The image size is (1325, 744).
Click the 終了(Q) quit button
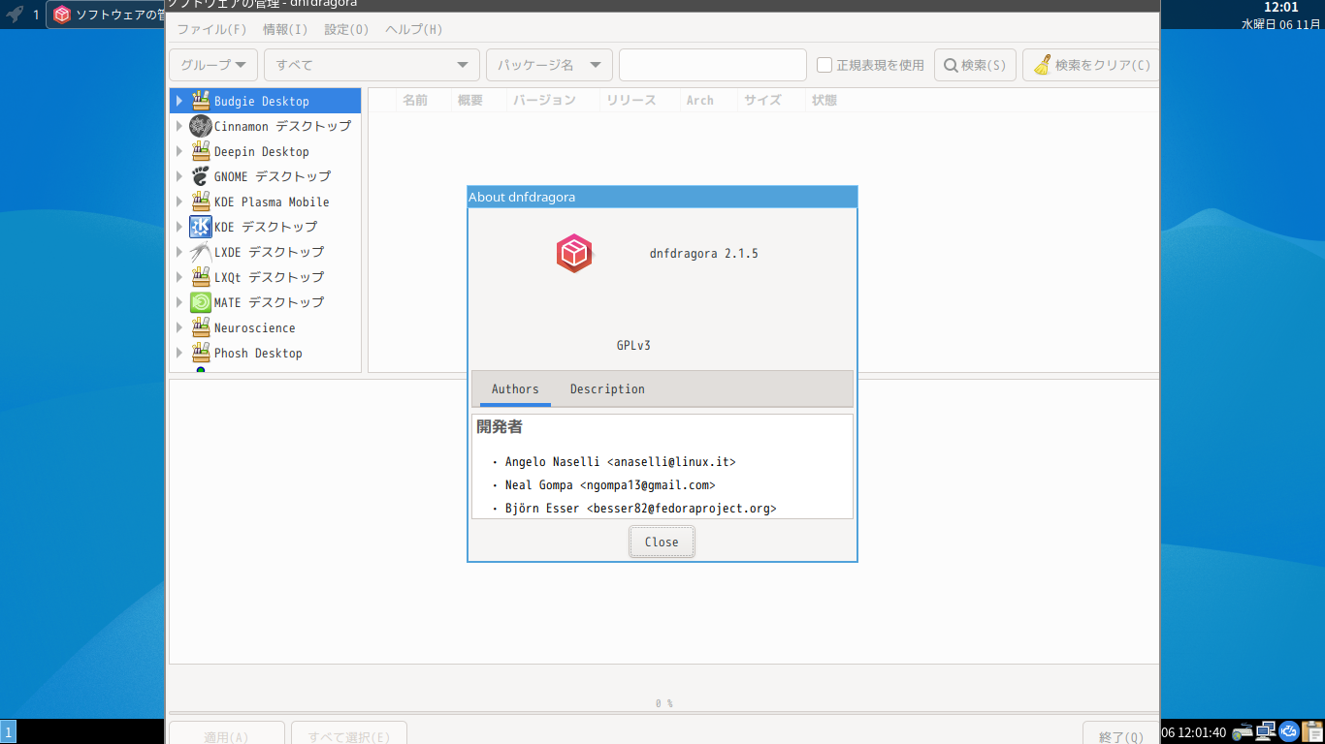point(1121,734)
